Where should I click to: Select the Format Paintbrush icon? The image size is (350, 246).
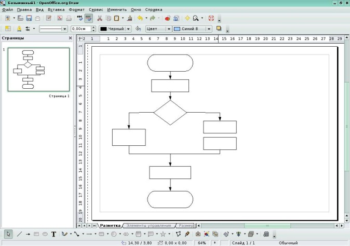coord(130,18)
